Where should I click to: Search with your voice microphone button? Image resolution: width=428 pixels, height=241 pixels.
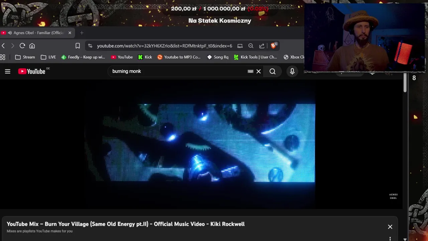(292, 71)
